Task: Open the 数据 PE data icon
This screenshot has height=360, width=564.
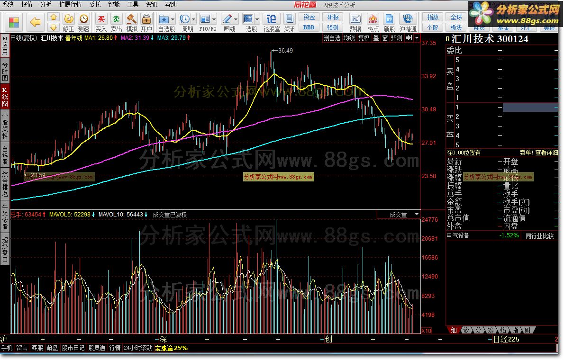Action: (x=355, y=22)
